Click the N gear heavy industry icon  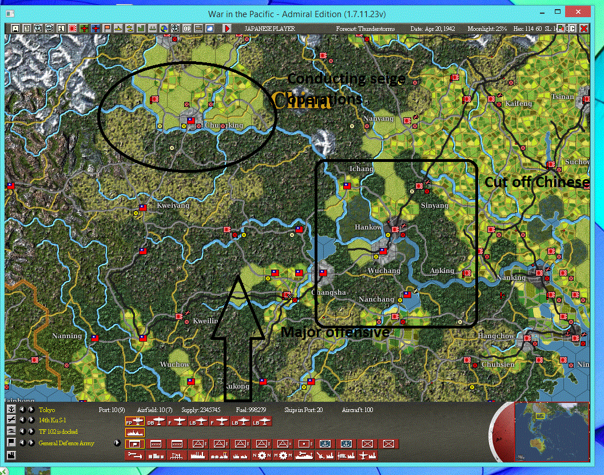[261, 456]
